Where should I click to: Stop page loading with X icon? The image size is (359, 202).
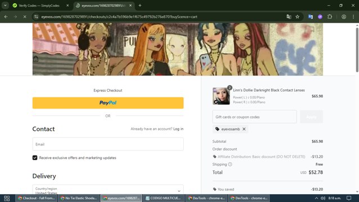(25, 17)
